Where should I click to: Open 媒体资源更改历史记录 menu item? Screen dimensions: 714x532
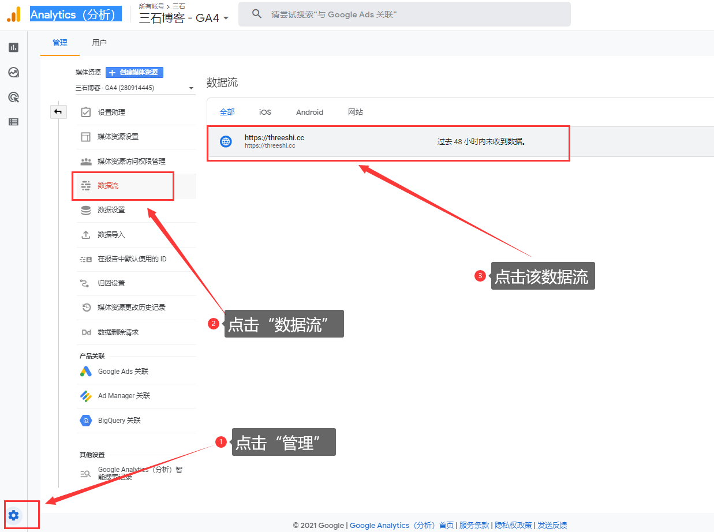tap(136, 308)
